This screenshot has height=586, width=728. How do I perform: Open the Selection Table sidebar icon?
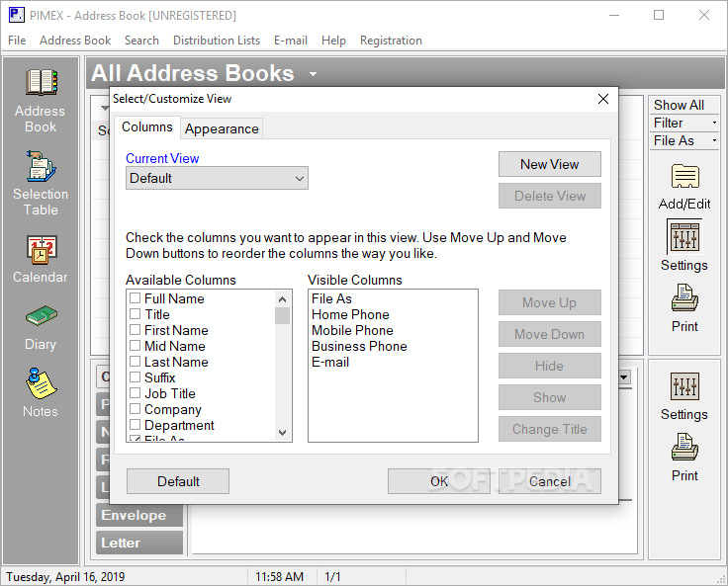[x=41, y=166]
